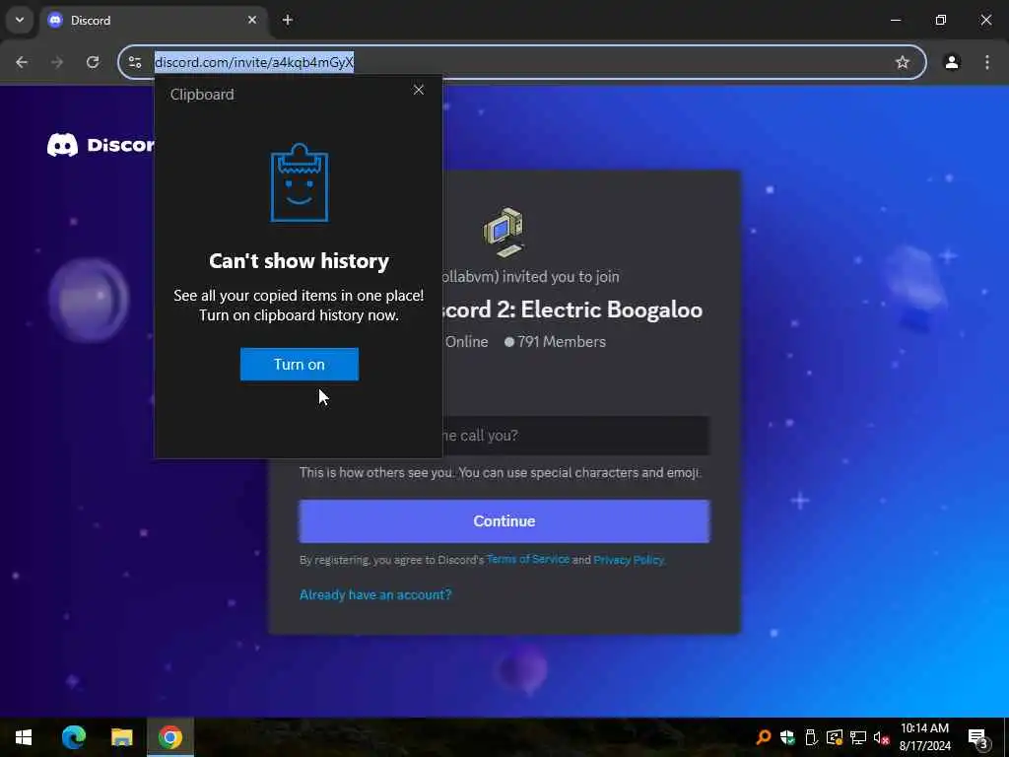Bookmark this page with the star icon
The height and width of the screenshot is (757, 1009).
coord(903,62)
